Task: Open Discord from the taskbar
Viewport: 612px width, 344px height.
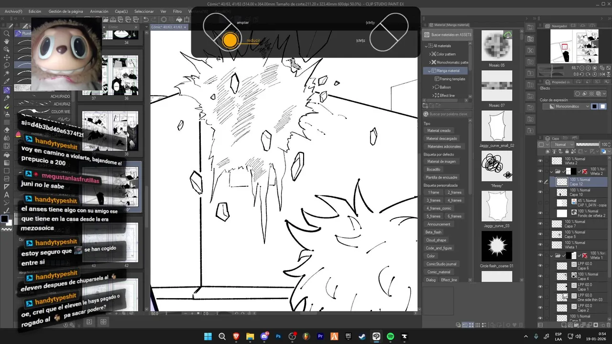Action: (x=264, y=336)
